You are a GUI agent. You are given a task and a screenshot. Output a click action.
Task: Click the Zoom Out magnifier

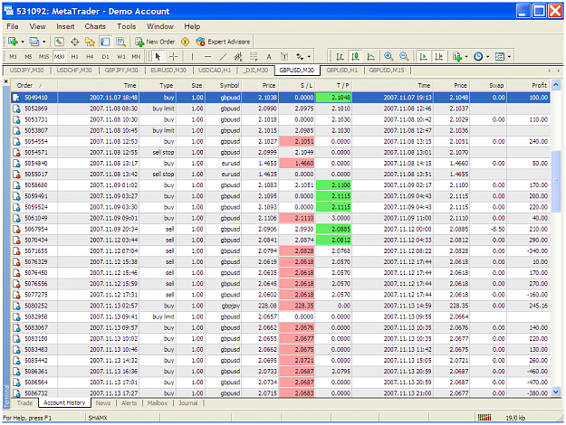point(404,57)
